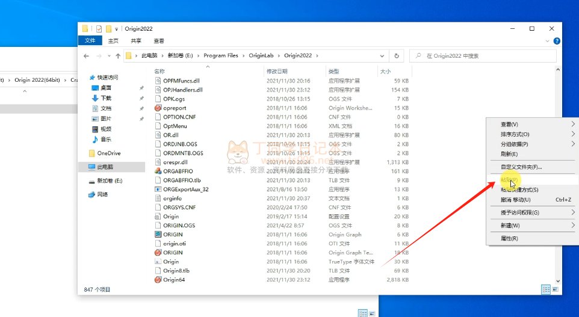Image resolution: width=579 pixels, height=317 pixels.
Task: Click the search magnifier icon
Action: point(418,56)
